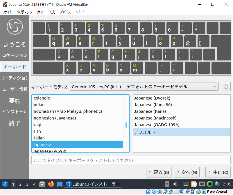Select Iraqi layout

coord(77,125)
